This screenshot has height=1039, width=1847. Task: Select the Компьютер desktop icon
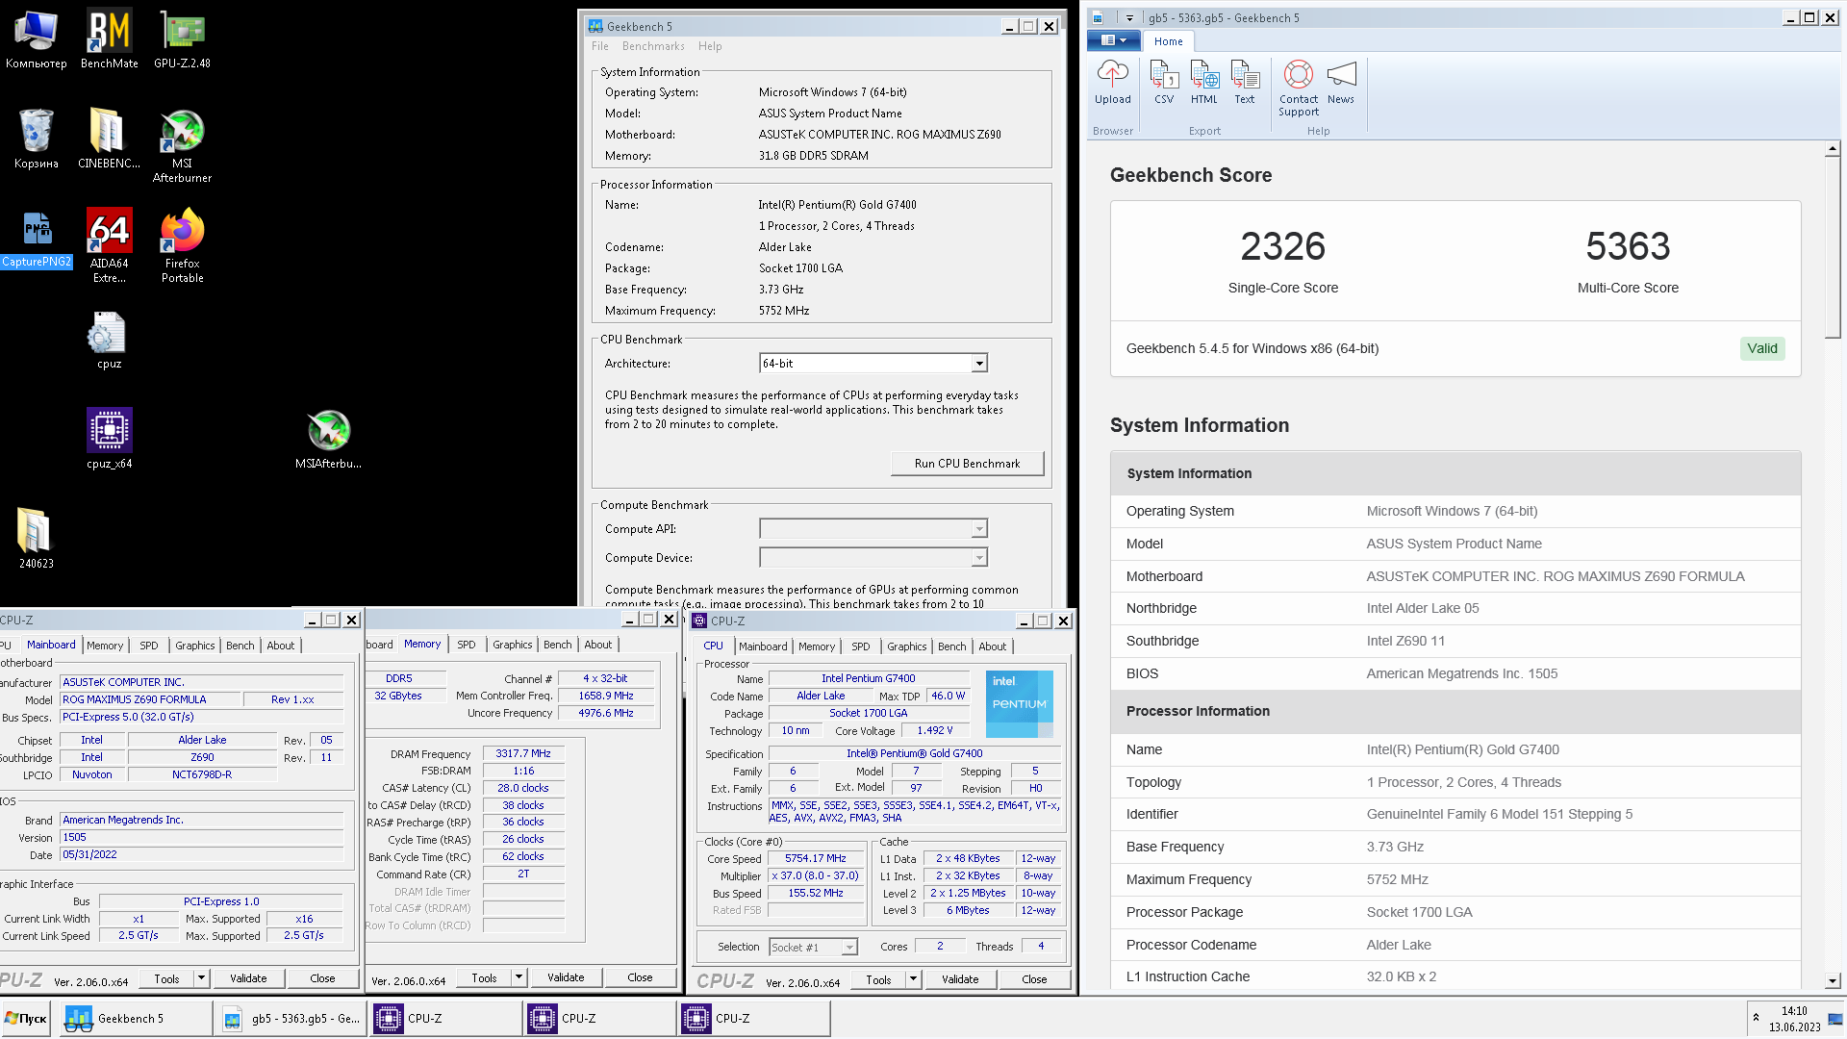(36, 39)
